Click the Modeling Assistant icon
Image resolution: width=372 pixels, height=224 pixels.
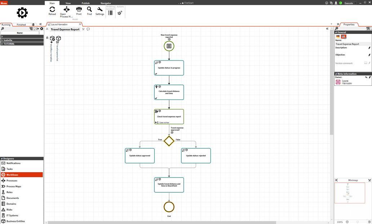pyautogui.click(x=110, y=13)
